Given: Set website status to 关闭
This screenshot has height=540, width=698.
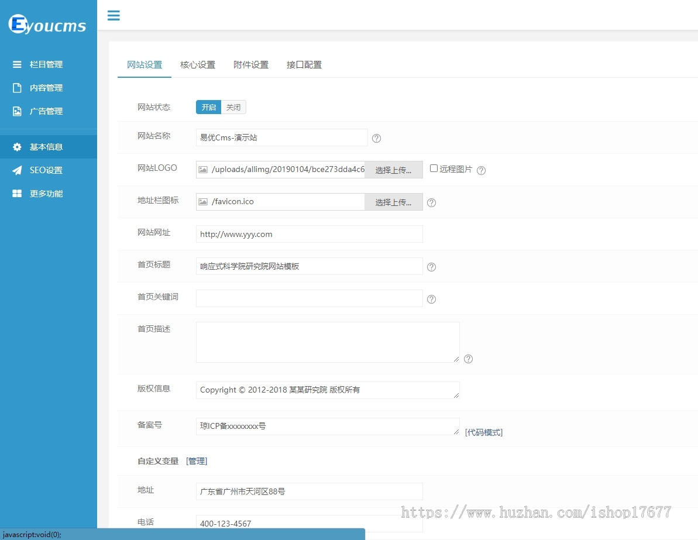Looking at the screenshot, I should pos(233,107).
